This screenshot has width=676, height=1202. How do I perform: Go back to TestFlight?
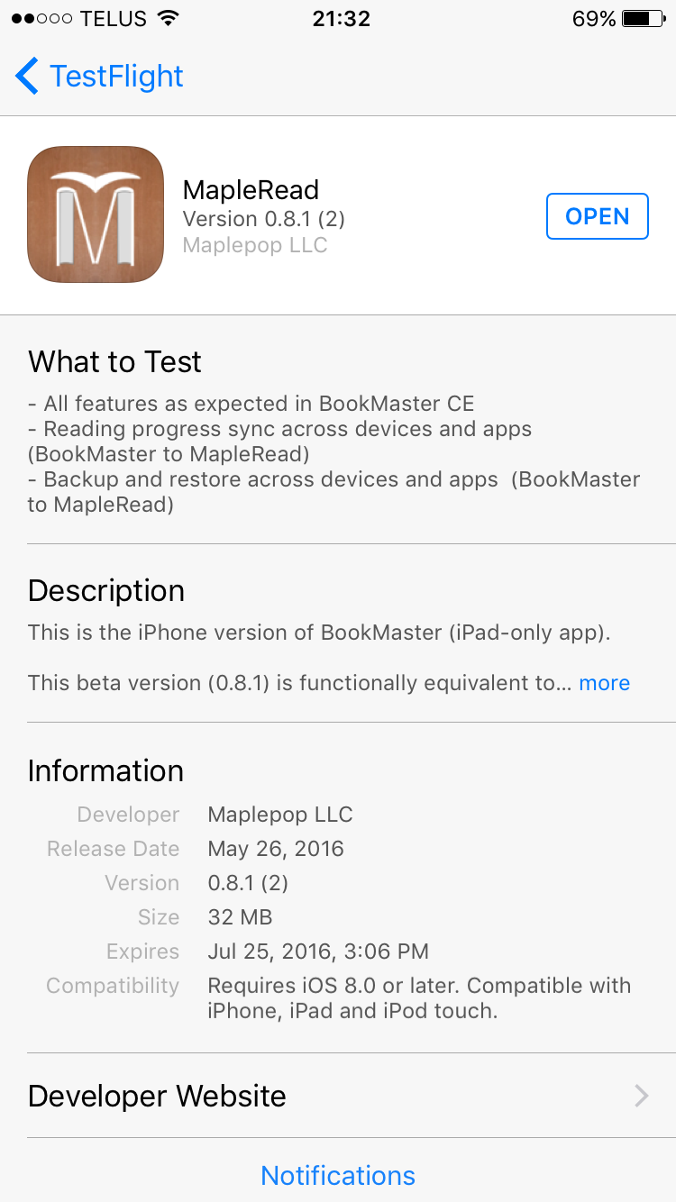point(99,77)
